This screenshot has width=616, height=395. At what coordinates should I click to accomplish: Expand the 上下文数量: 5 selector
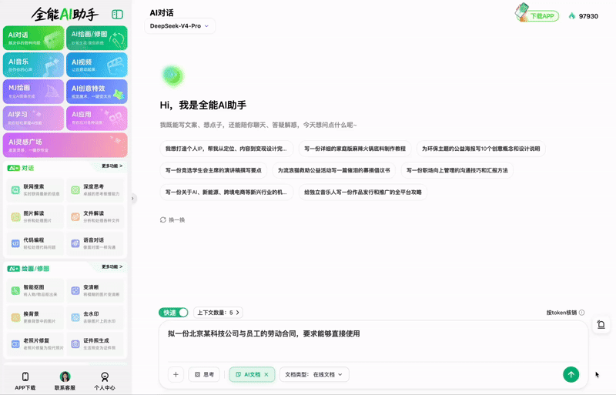coord(218,313)
